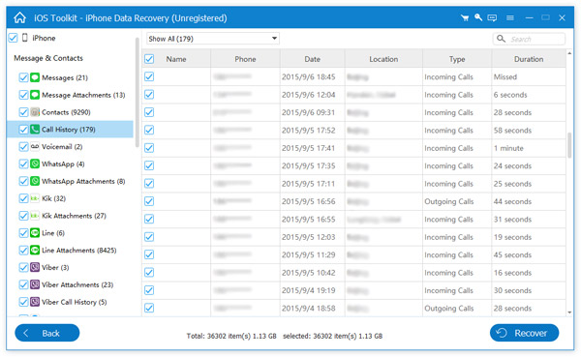
Task: Click the Call History phone icon
Action: click(x=35, y=130)
